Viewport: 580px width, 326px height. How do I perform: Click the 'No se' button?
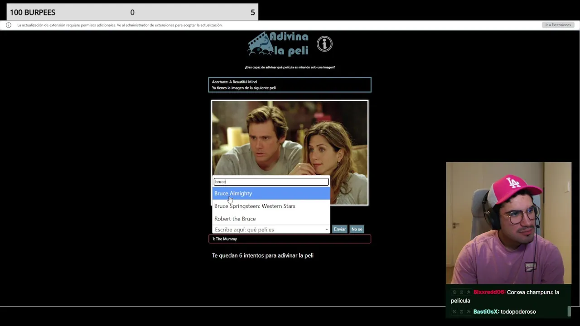tap(357, 229)
